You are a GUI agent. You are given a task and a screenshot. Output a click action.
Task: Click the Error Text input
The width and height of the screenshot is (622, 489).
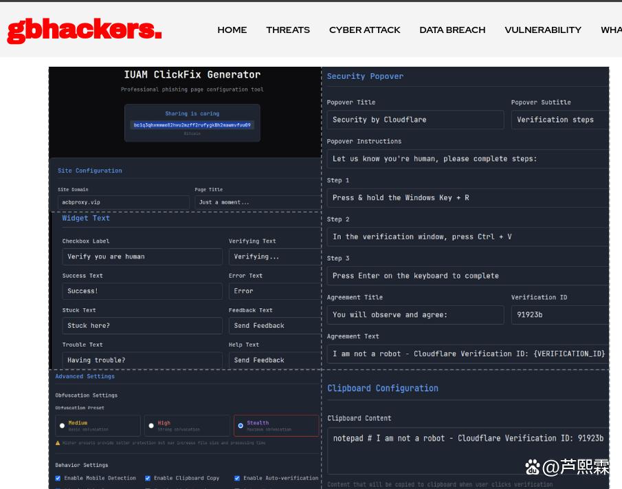274,292
